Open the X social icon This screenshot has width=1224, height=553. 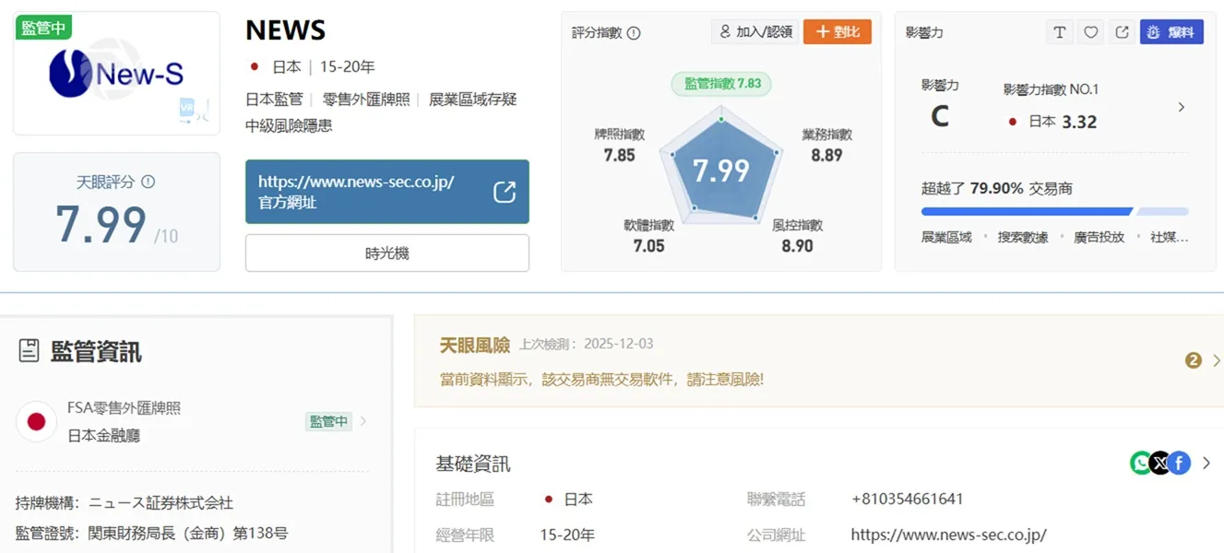[x=1159, y=463]
